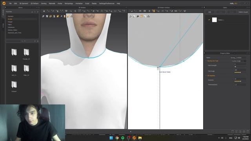251x141 pixels.
Task: Open the 2D Pattern menu
Action: coord(35,4)
